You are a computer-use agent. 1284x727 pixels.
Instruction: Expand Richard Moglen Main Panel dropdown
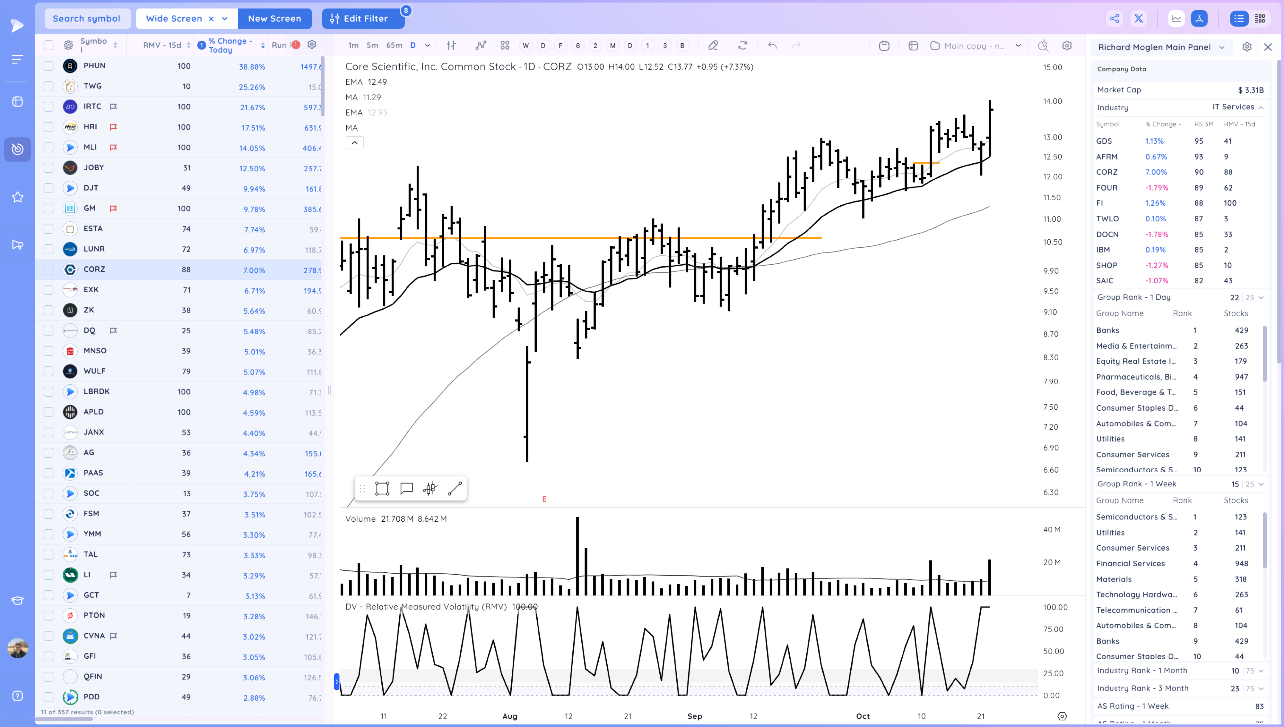point(1222,47)
